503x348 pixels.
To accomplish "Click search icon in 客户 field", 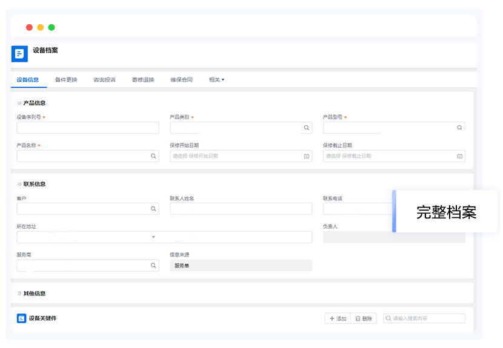I will pos(153,209).
